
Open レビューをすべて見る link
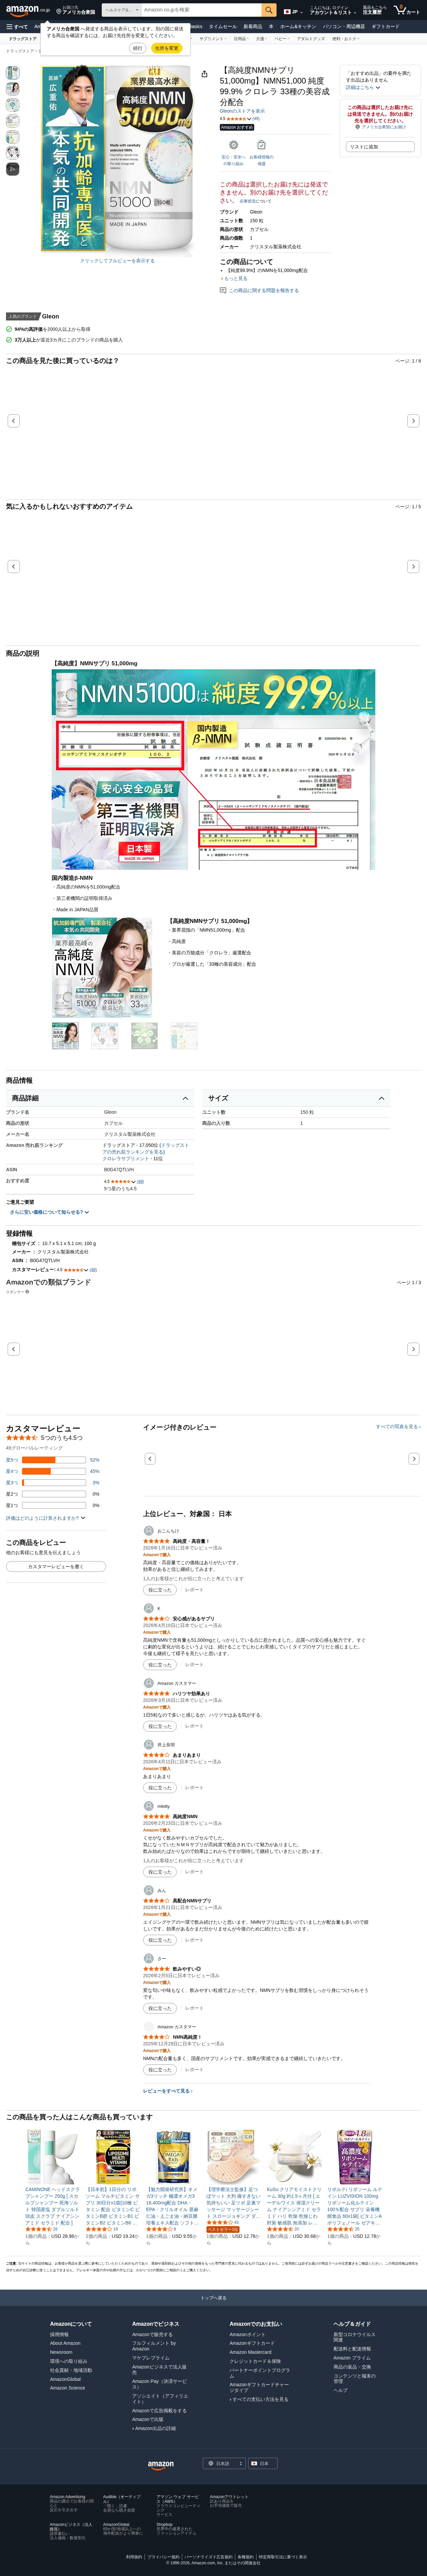click(x=167, y=2091)
